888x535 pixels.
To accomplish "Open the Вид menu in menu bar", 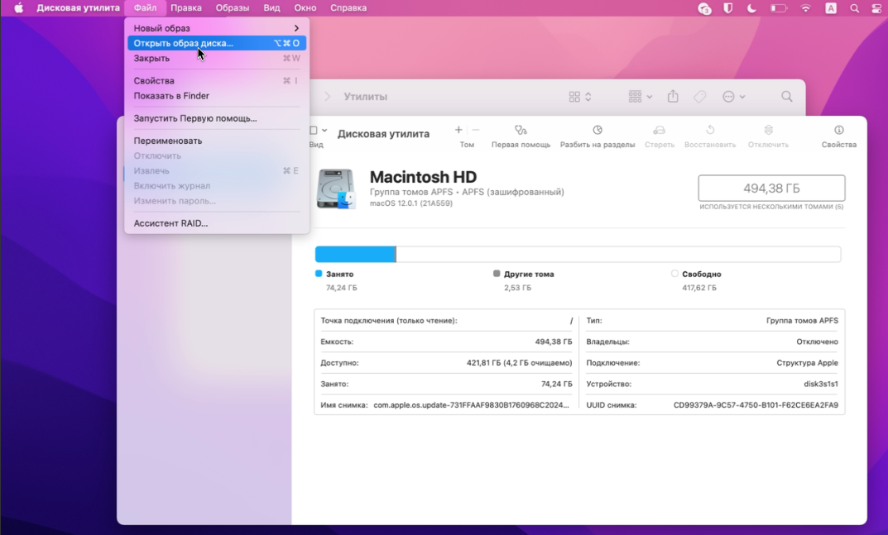I will pos(271,8).
